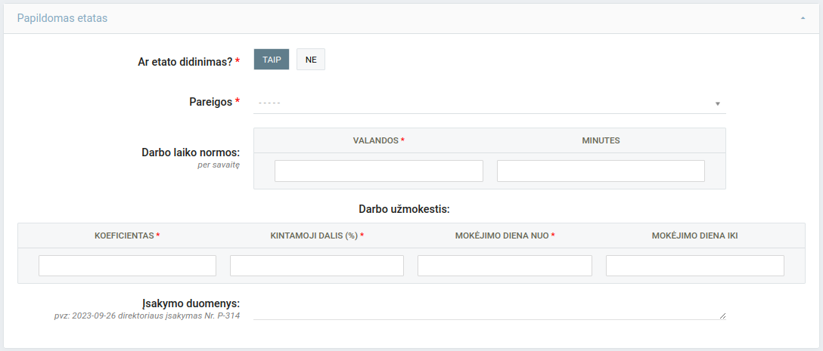The image size is (823, 351).
Task: Click the text area resize handle
Action: click(x=722, y=316)
